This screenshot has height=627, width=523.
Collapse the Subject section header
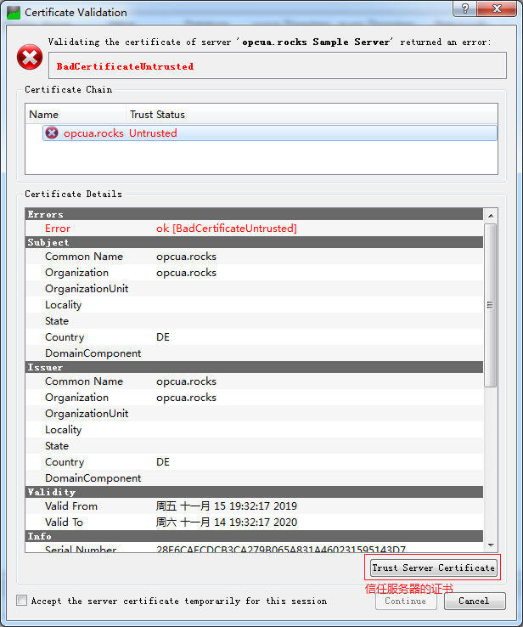[x=48, y=242]
